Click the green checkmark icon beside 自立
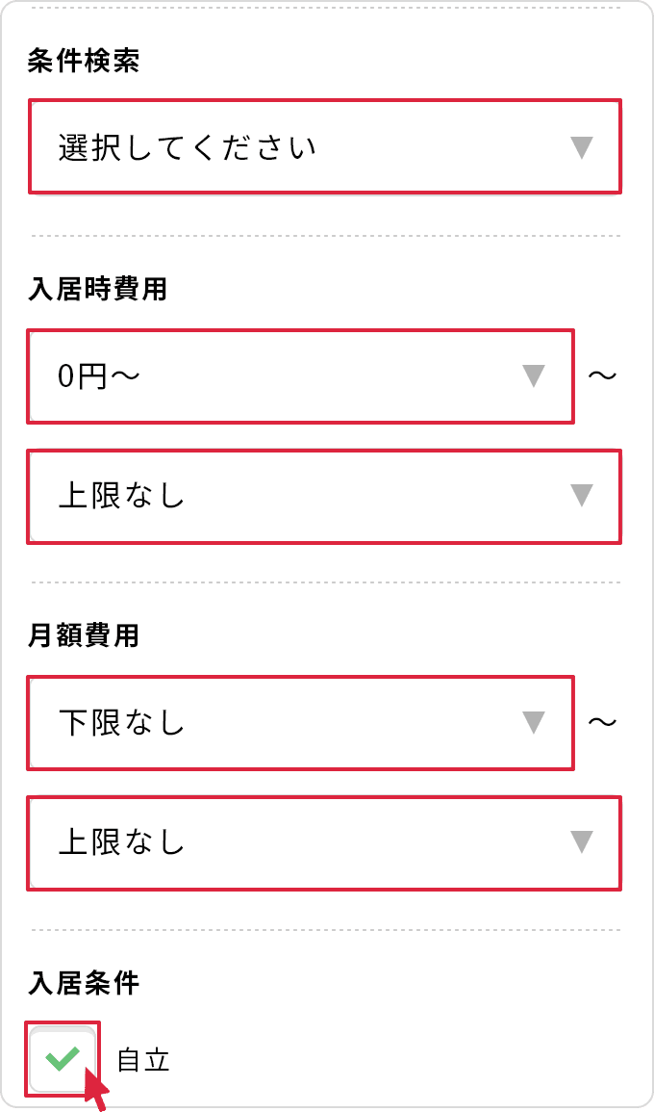Image resolution: width=654 pixels, height=1112 pixels. pos(62,1057)
